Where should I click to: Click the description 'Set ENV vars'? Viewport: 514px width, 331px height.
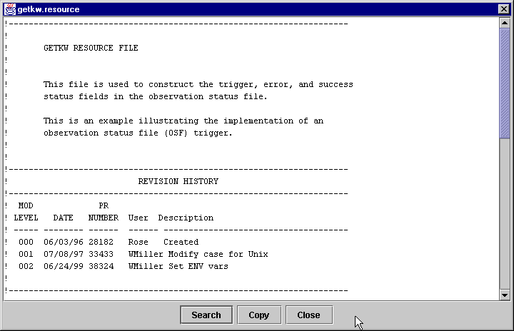[x=198, y=266]
